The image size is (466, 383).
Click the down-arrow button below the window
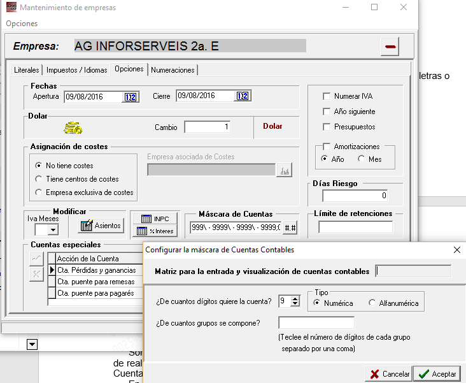[x=32, y=344]
